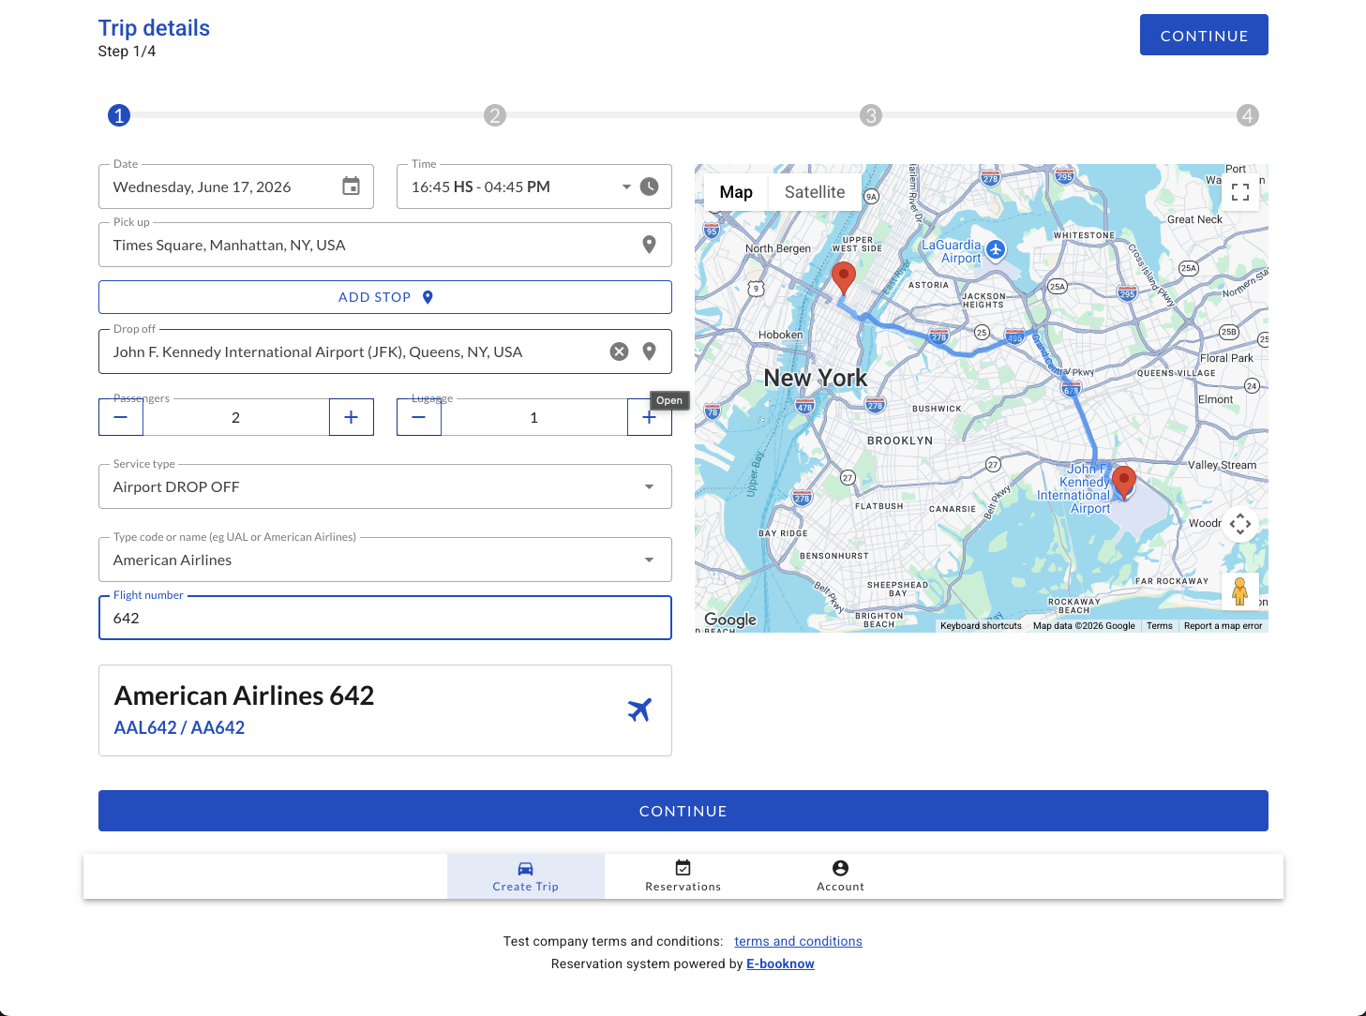Click the ADD STOP button
This screenshot has height=1016, width=1366.
[x=385, y=297]
